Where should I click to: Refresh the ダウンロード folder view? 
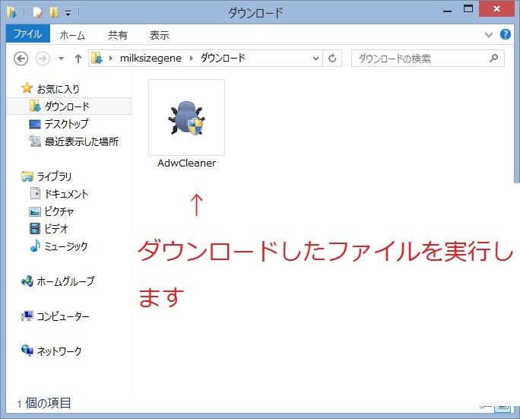click(x=332, y=59)
